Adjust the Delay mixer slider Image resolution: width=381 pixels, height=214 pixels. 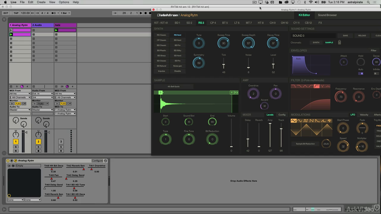pos(248,135)
